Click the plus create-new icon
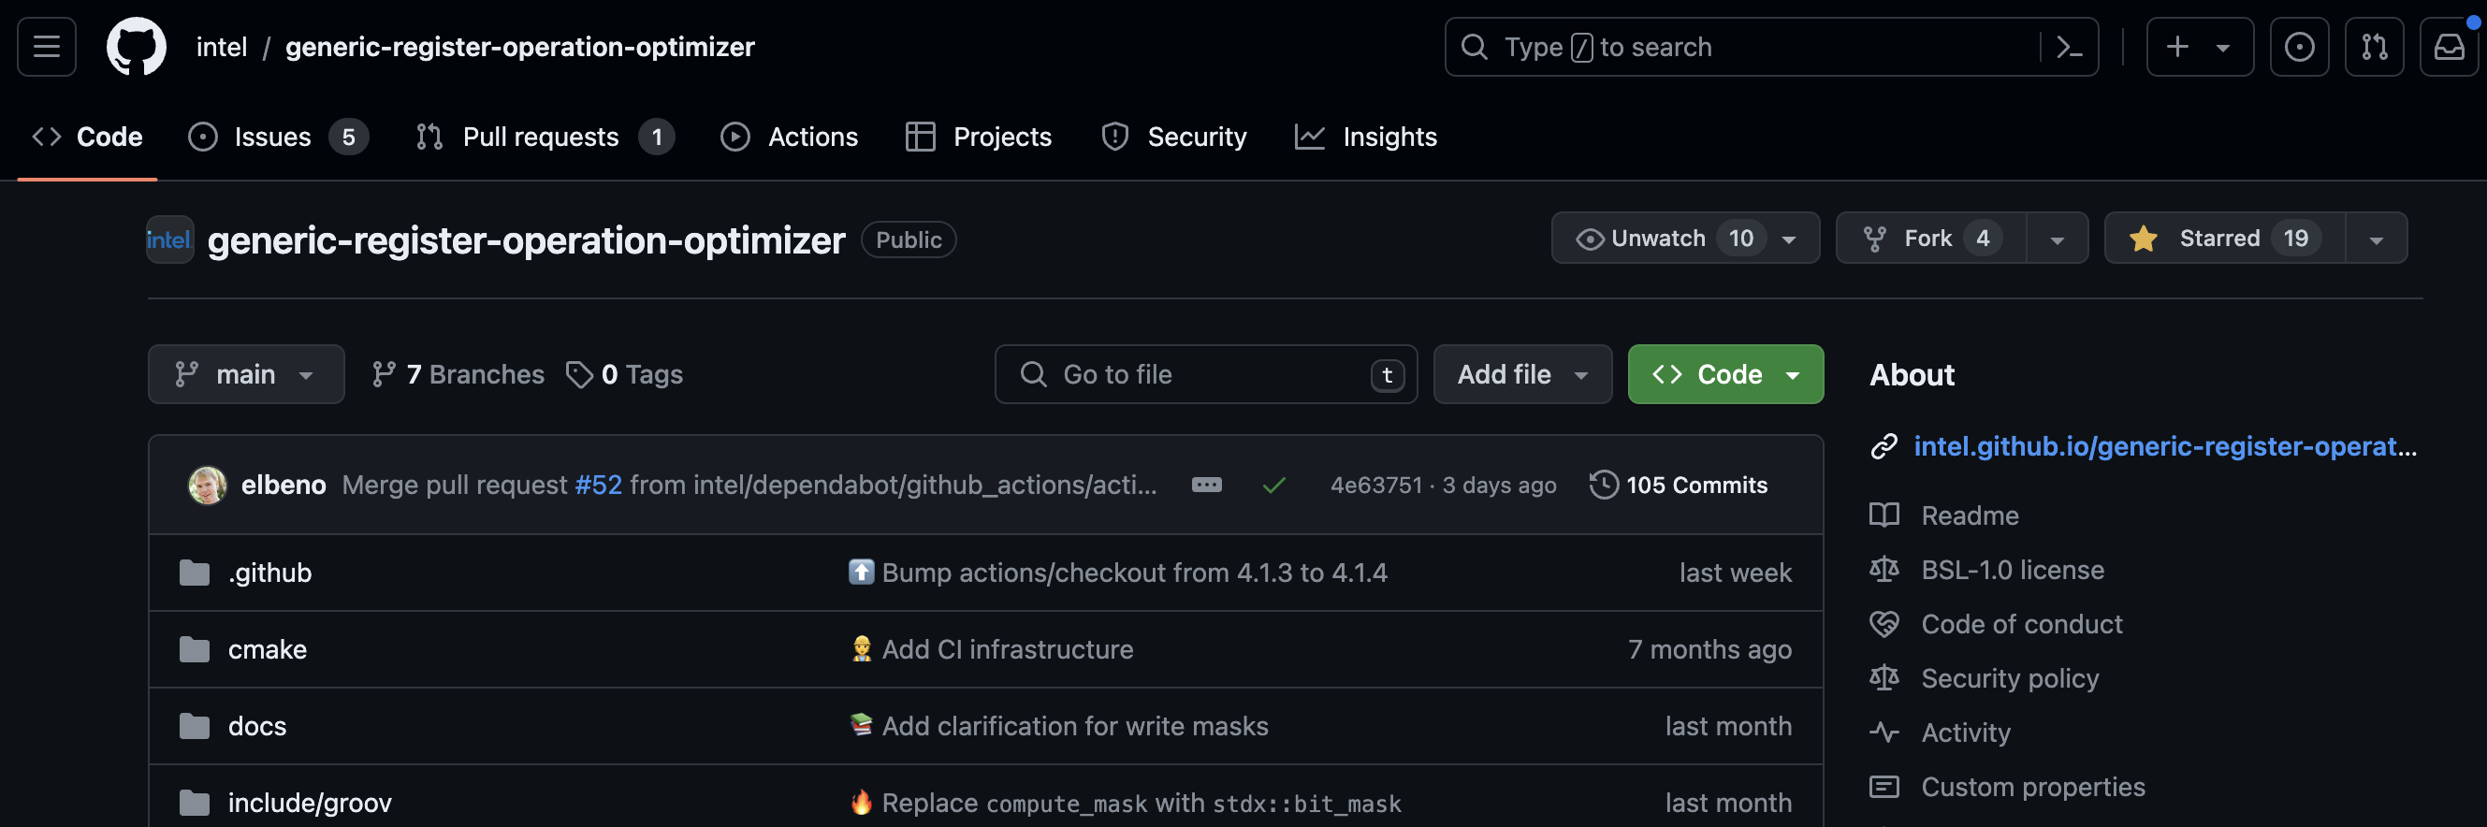 [2177, 47]
